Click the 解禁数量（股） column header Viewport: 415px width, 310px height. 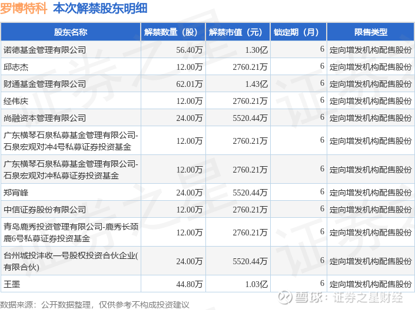click(x=173, y=32)
